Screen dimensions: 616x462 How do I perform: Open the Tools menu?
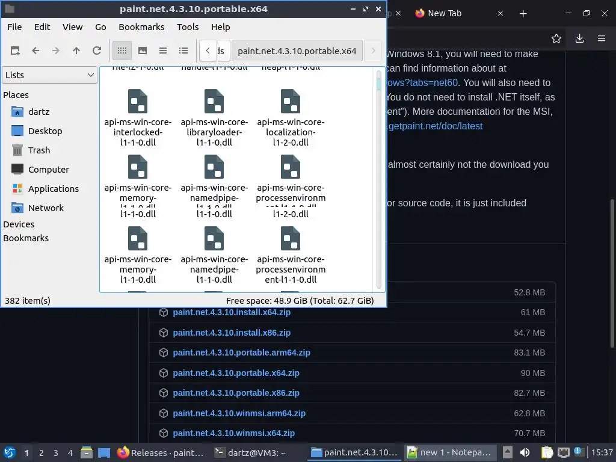click(188, 27)
